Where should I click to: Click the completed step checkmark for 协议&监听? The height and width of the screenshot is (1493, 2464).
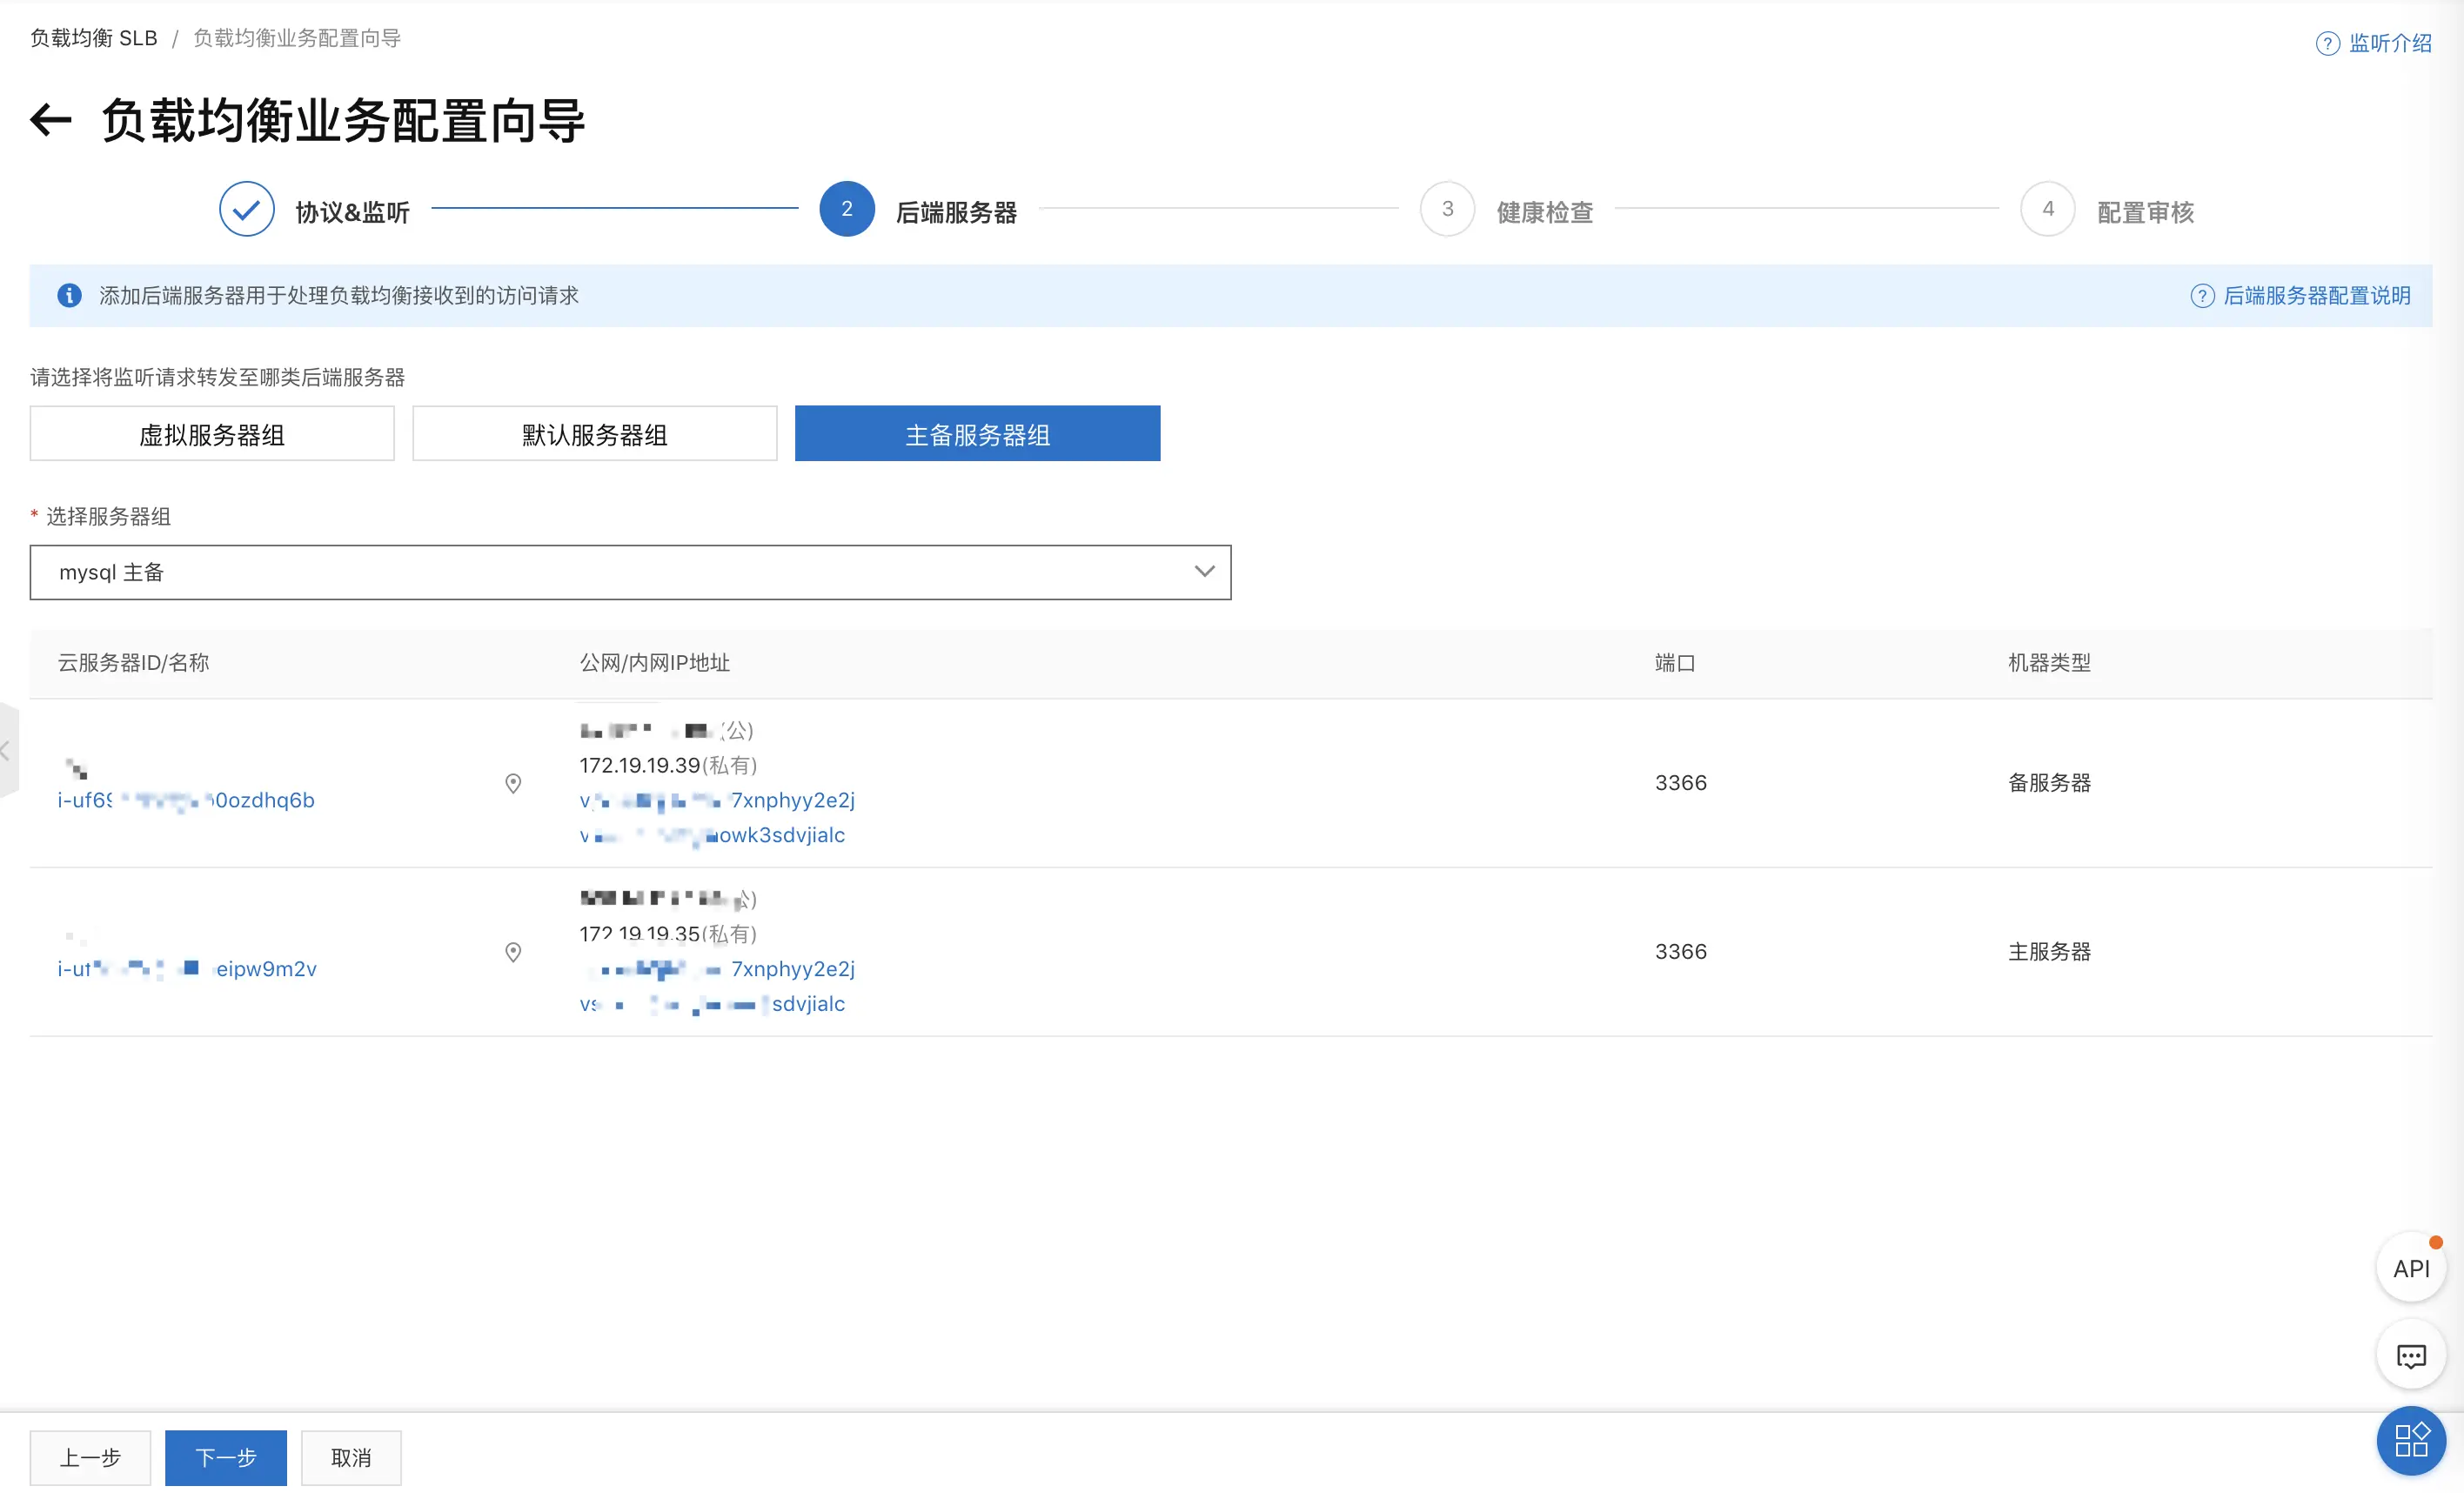click(247, 209)
